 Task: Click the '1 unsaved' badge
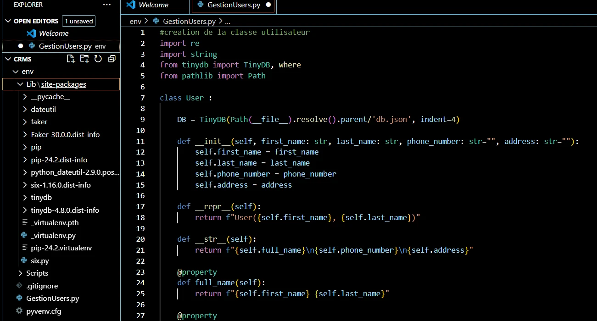pos(79,21)
